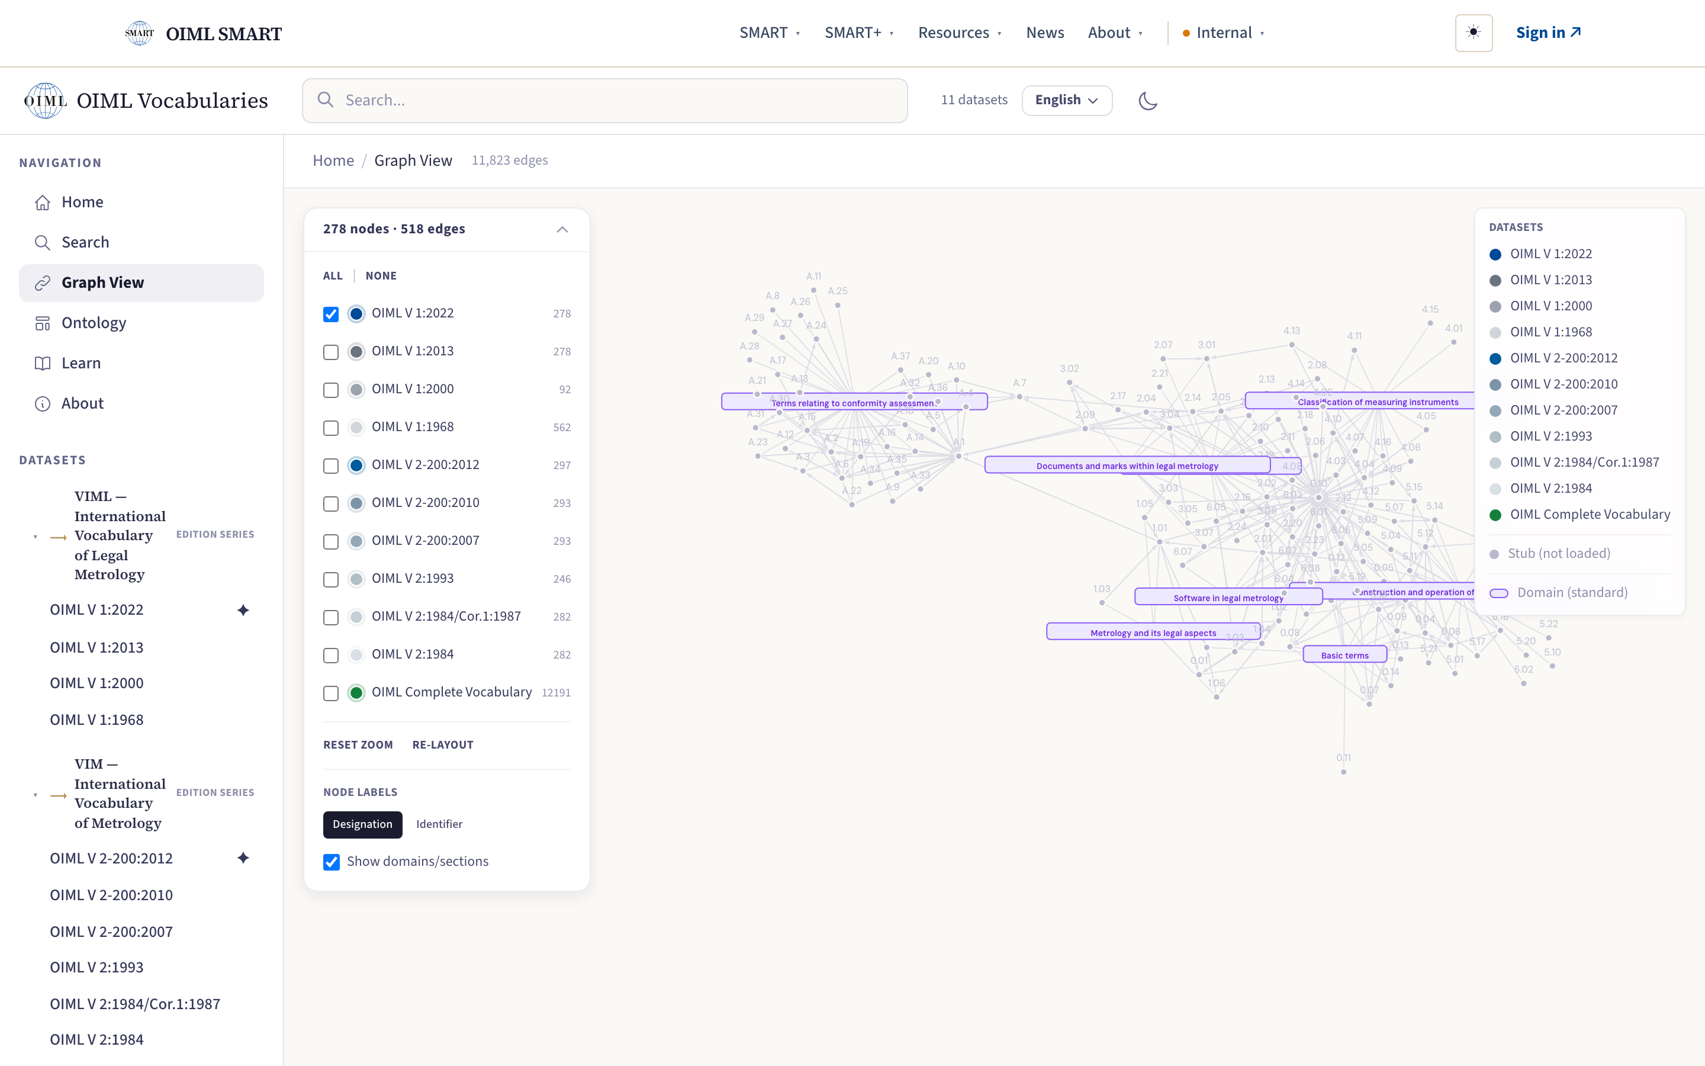Screen dimensions: 1705x1066
Task: Toggle the light theme sun icon
Action: pyautogui.click(x=1473, y=33)
